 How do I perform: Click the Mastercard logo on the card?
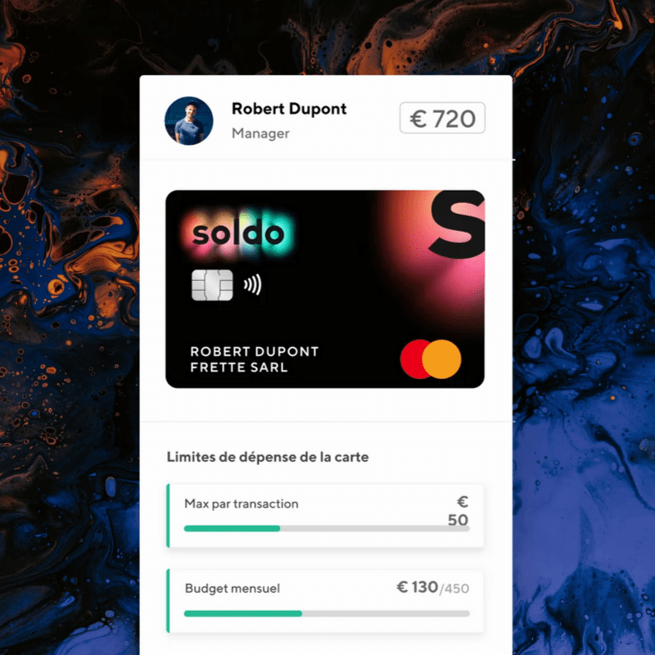click(x=431, y=359)
